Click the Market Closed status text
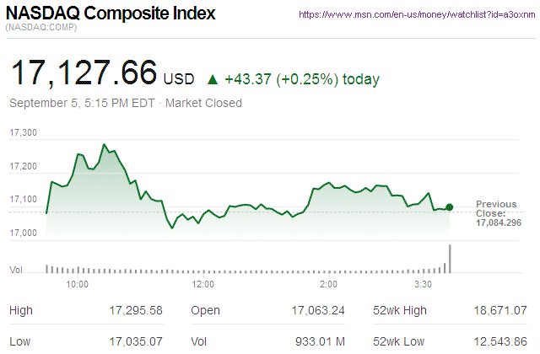This screenshot has width=540, height=354. tap(203, 103)
